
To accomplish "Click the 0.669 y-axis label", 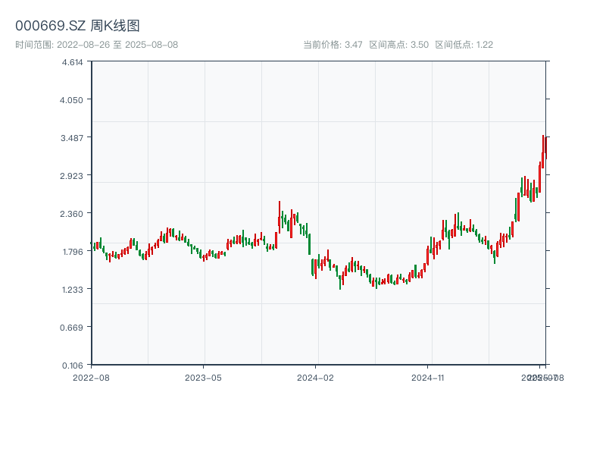I will (x=72, y=327).
